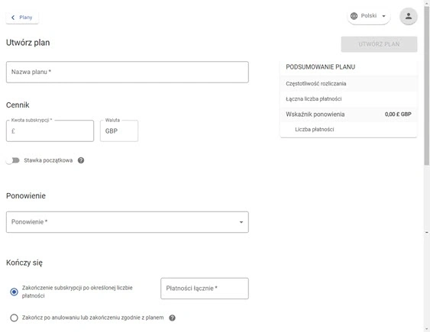This screenshot has height=332, width=430.
Task: Go back via the Plany link
Action: click(x=22, y=18)
